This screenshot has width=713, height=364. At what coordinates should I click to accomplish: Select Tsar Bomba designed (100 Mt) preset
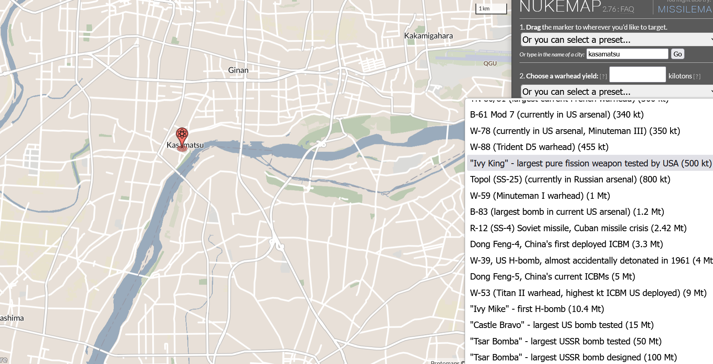(590, 357)
